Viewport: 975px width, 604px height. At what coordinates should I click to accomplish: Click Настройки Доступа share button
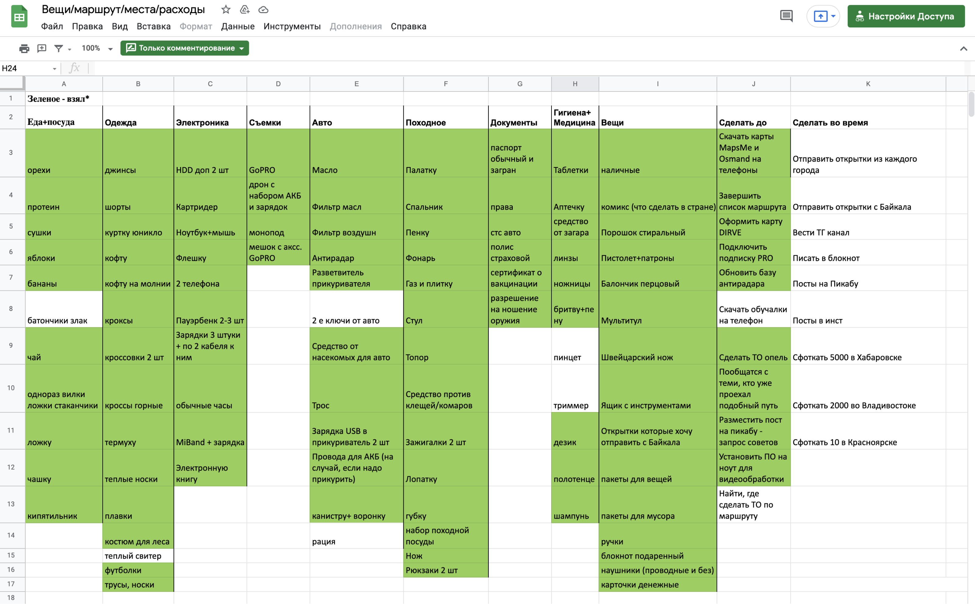pyautogui.click(x=906, y=16)
